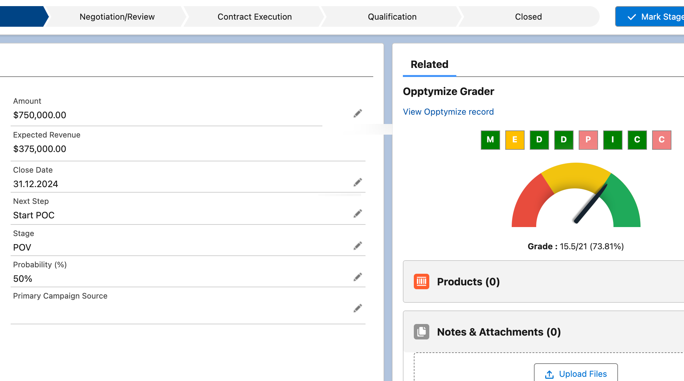Click the Stage field edit pencil
Screen dimensions: 684x381
[357, 246]
